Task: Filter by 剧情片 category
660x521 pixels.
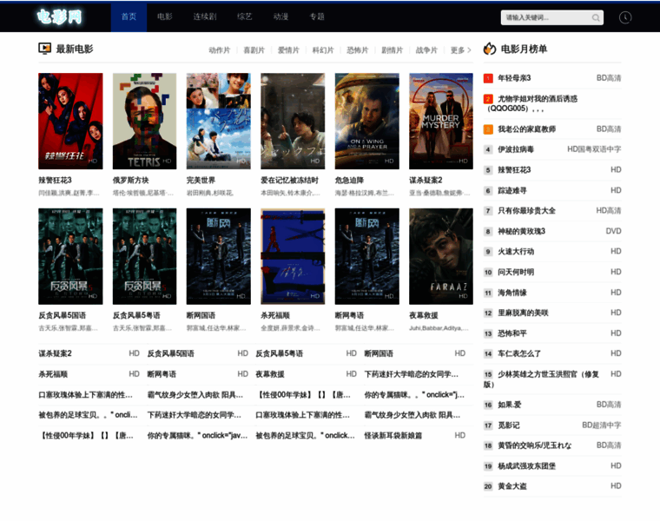Action: point(392,50)
